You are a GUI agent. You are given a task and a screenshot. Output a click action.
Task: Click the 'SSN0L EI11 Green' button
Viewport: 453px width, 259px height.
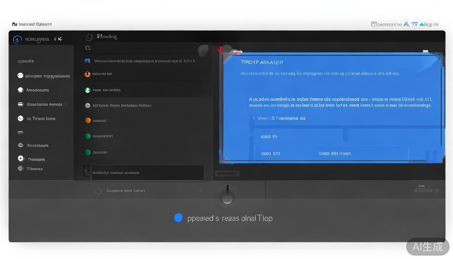pos(335,153)
